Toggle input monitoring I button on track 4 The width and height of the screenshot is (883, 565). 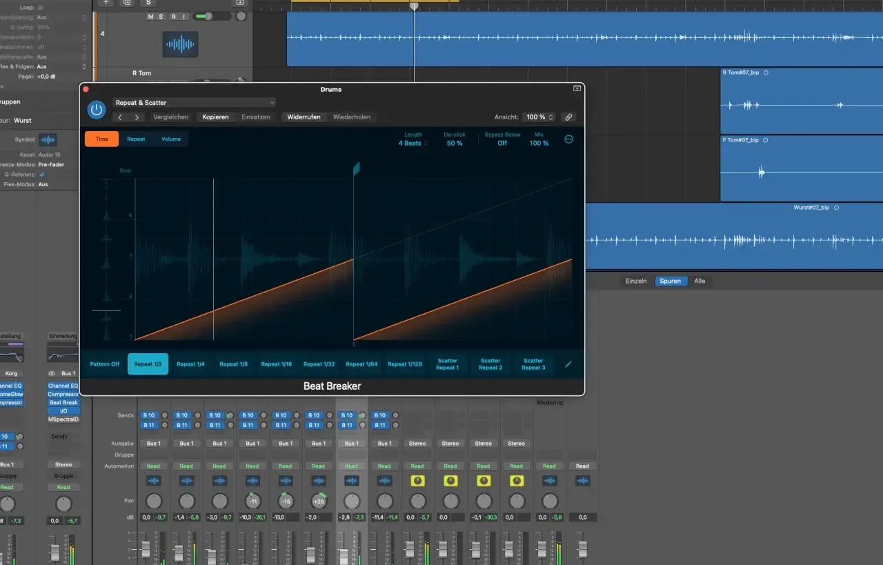pos(184,17)
